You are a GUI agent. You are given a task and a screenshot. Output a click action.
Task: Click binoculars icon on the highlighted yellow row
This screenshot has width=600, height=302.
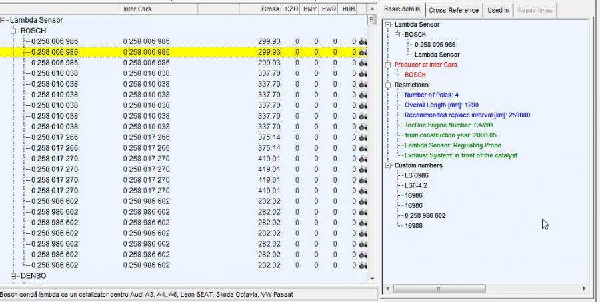point(363,52)
